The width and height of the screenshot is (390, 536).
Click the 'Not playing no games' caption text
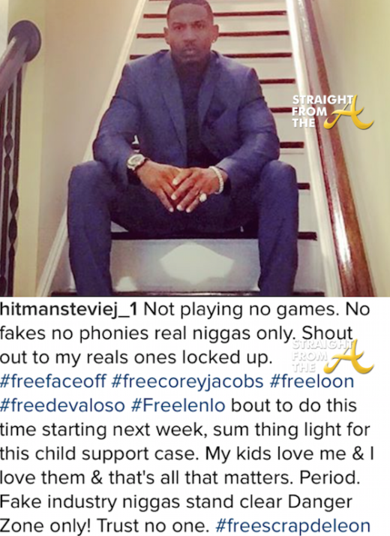[243, 309]
